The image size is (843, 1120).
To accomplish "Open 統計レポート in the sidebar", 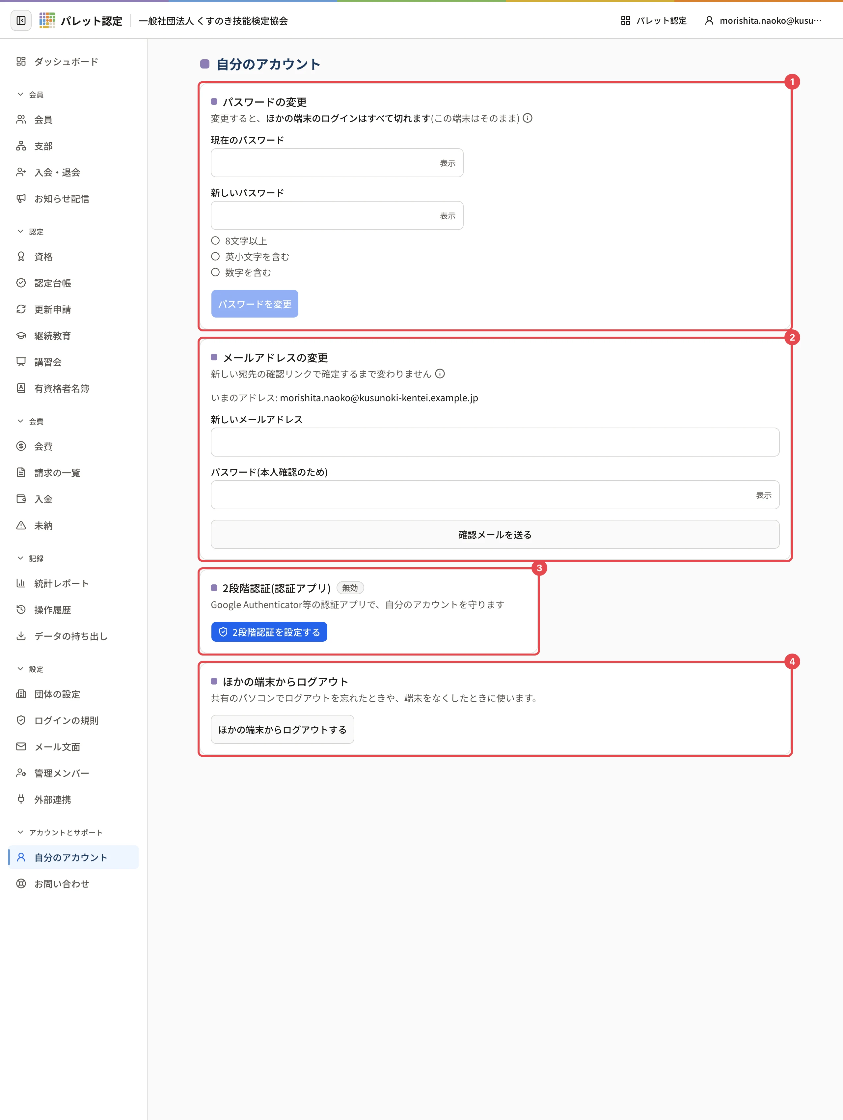I will click(x=73, y=583).
